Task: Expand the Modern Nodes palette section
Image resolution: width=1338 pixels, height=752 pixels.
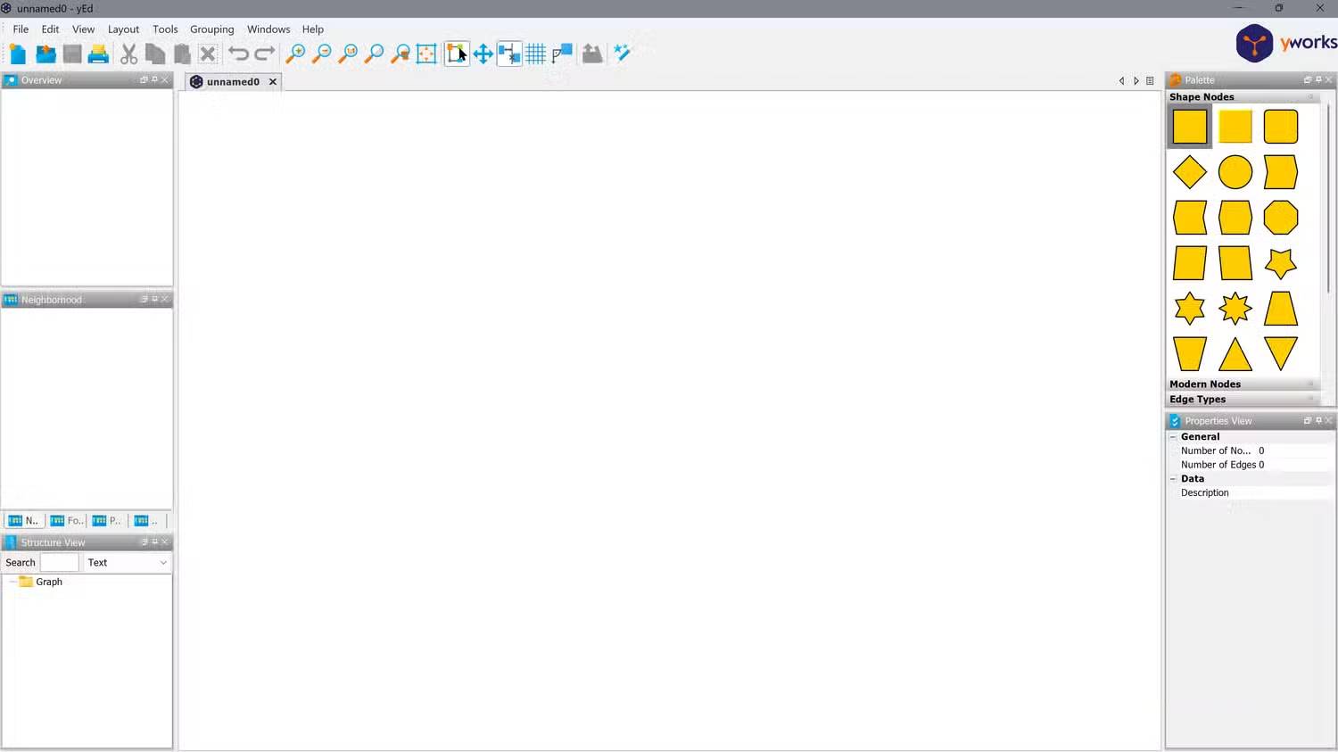Action: 1243,384
